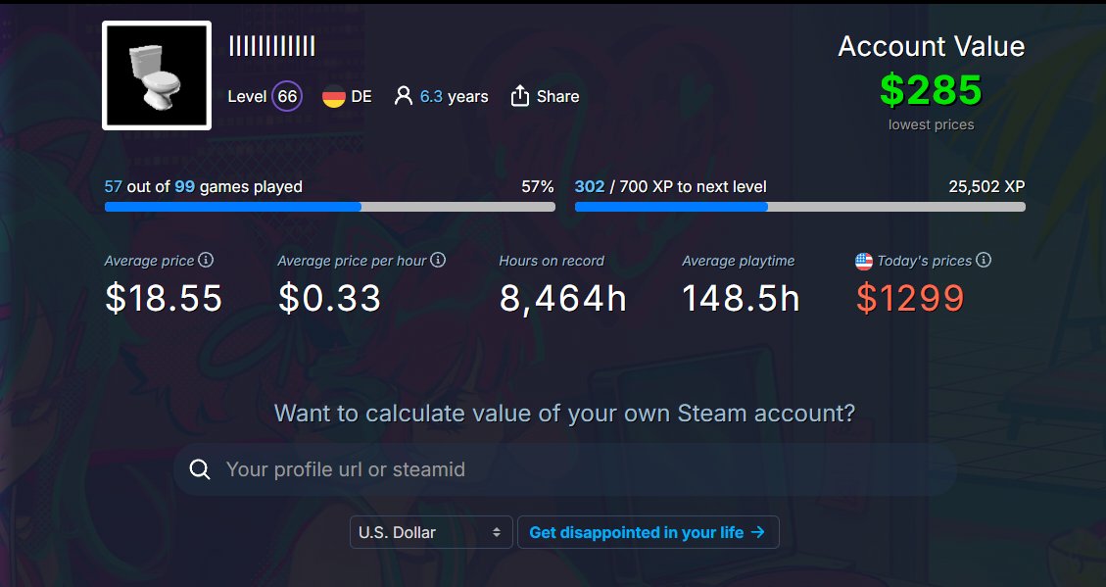Click the US flag icon near Today's prices
This screenshot has height=587, width=1106.
(x=864, y=261)
